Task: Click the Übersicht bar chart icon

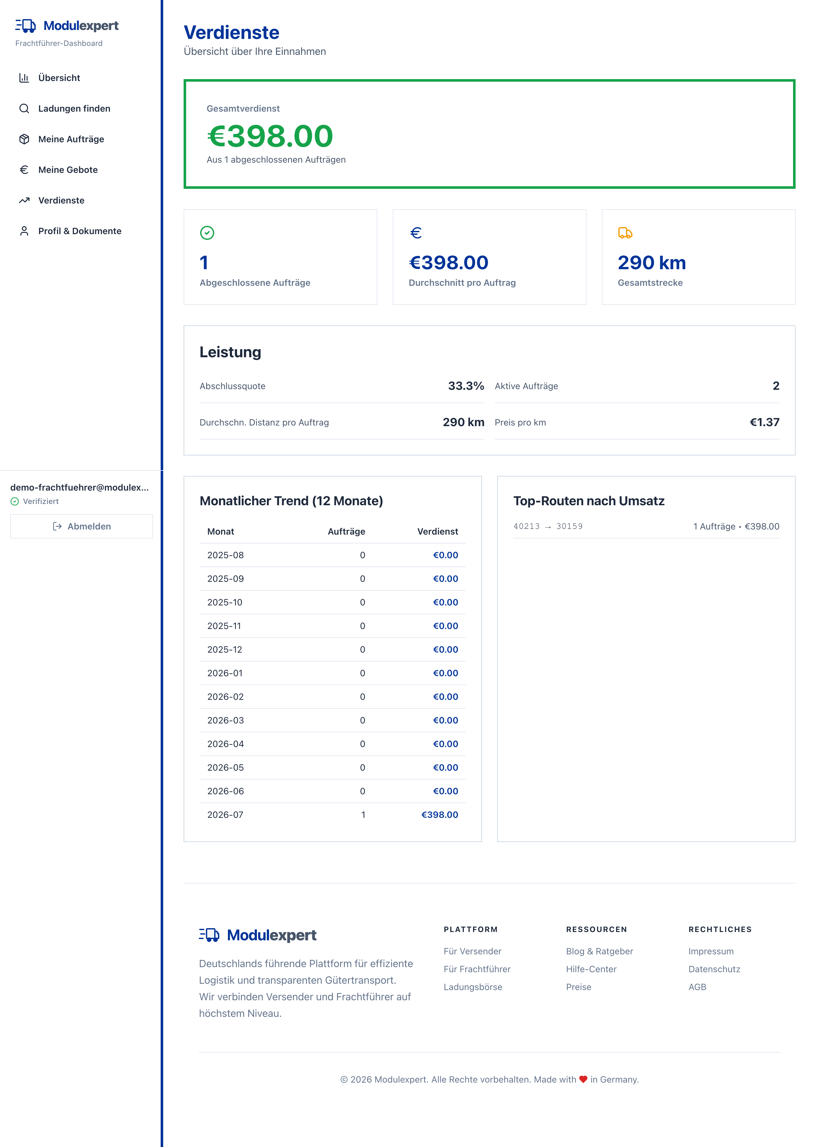Action: click(24, 78)
